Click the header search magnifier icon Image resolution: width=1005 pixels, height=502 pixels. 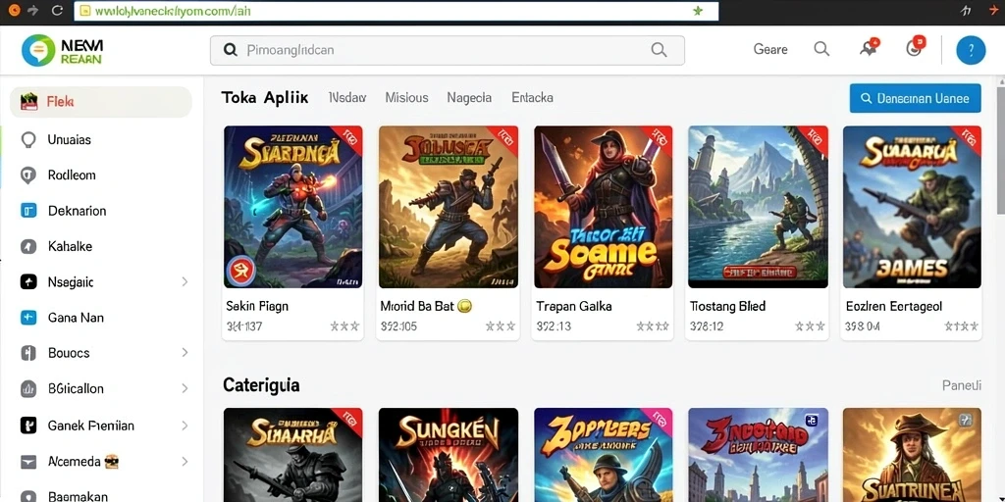click(821, 49)
